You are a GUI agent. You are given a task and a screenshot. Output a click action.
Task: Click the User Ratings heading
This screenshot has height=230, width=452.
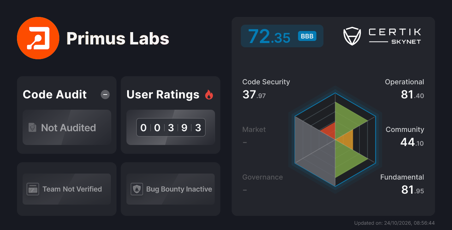pyautogui.click(x=163, y=95)
